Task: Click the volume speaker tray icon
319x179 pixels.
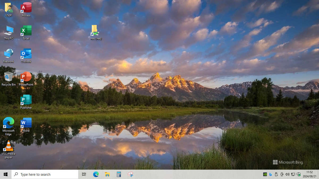Action: coord(287,174)
